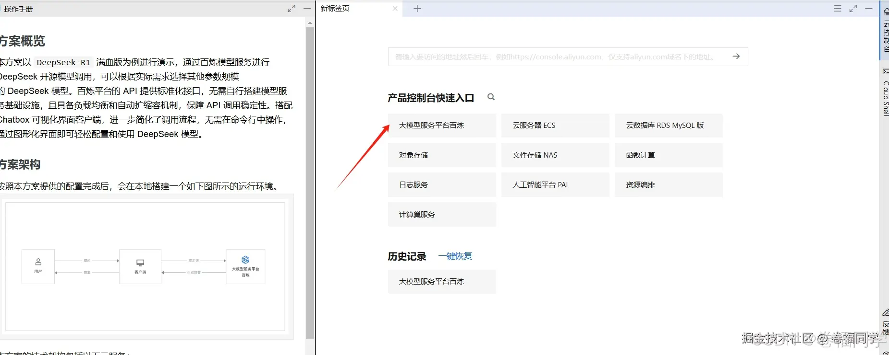Open 日志服务 console
The width and height of the screenshot is (889, 355).
pyautogui.click(x=442, y=185)
